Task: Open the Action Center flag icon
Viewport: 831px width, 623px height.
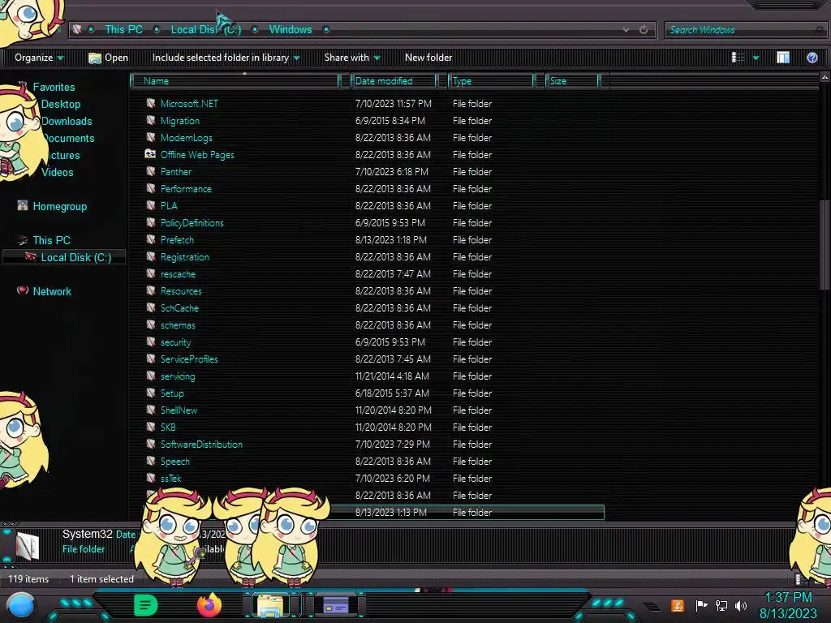Action: click(x=701, y=605)
